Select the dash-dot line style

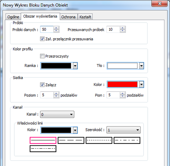point(127,140)
